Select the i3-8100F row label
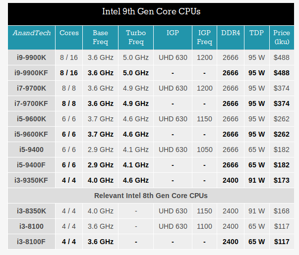Image resolution: width=299 pixels, height=255 pixels. (x=31, y=242)
